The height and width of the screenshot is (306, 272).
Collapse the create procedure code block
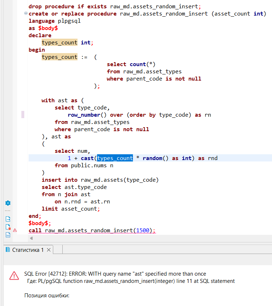[25, 14]
